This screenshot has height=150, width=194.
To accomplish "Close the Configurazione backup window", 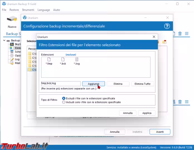I will click(x=168, y=18).
